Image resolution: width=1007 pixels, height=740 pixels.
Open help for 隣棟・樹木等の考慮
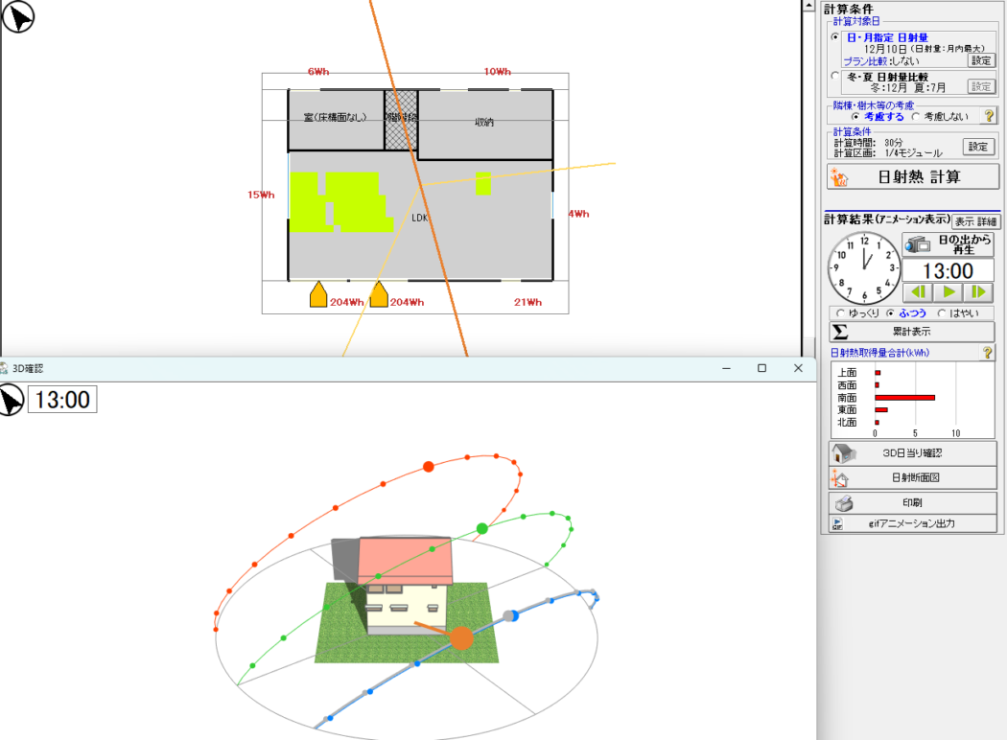(x=989, y=116)
